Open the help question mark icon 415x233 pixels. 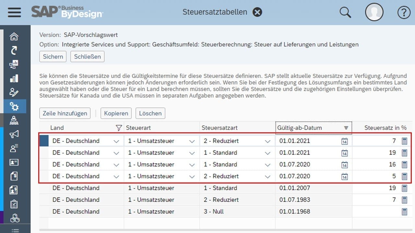404,12
